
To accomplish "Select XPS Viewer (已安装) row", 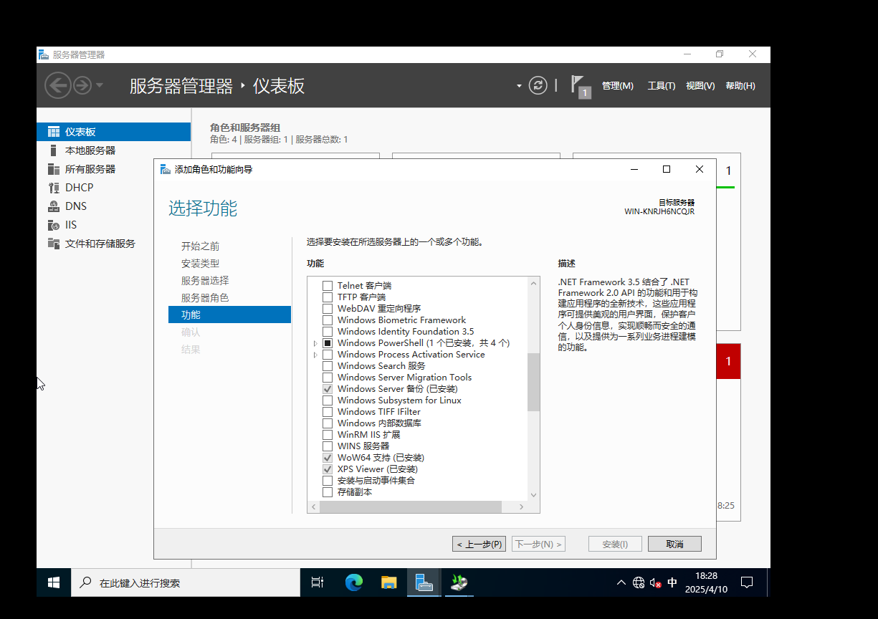I will 377,469.
